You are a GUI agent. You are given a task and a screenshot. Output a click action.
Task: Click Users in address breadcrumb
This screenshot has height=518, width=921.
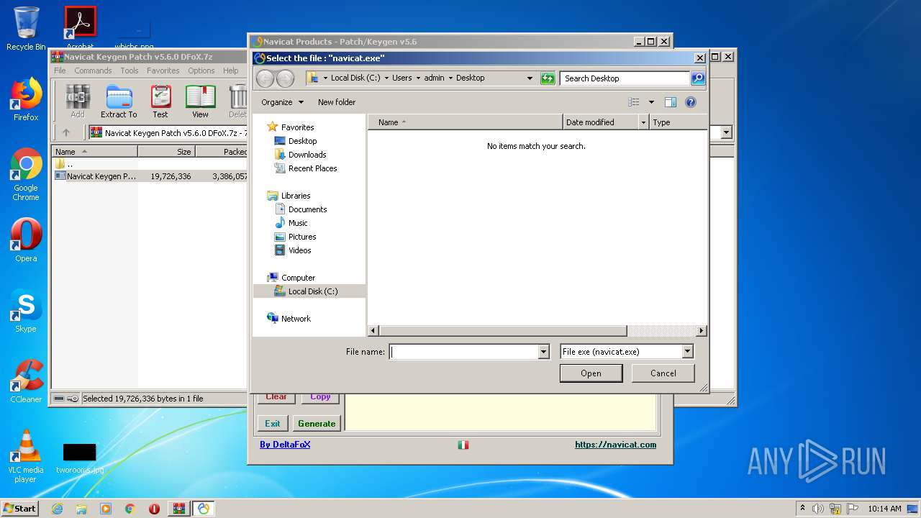pos(402,78)
